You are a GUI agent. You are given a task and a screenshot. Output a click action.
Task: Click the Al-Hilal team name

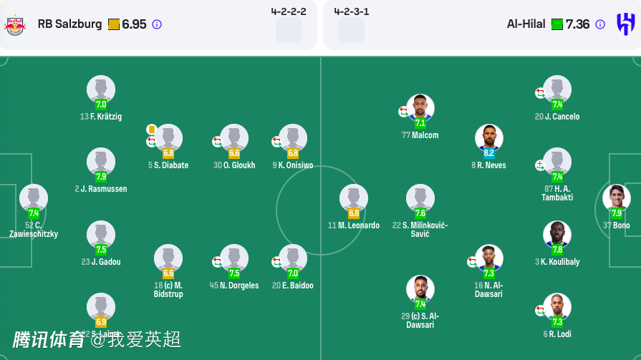coord(526,24)
